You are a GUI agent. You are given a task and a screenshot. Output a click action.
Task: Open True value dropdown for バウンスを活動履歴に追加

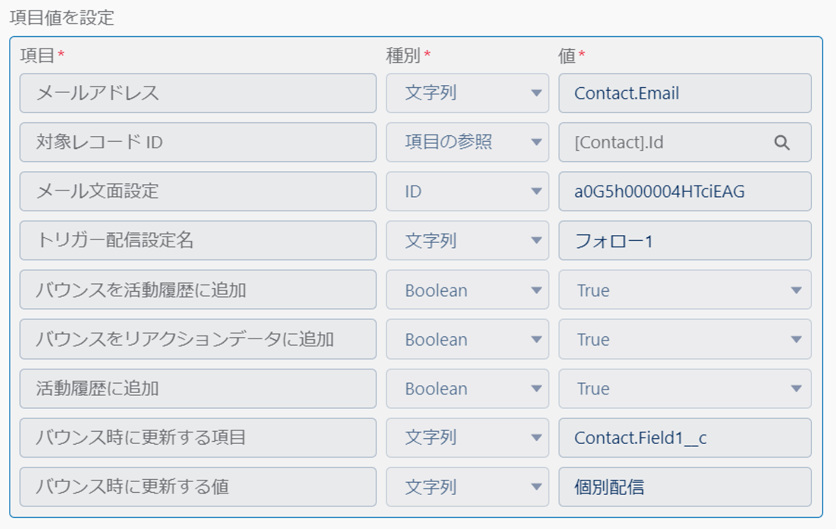685,290
